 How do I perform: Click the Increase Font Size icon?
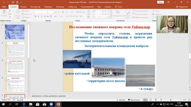coord(56,12)
